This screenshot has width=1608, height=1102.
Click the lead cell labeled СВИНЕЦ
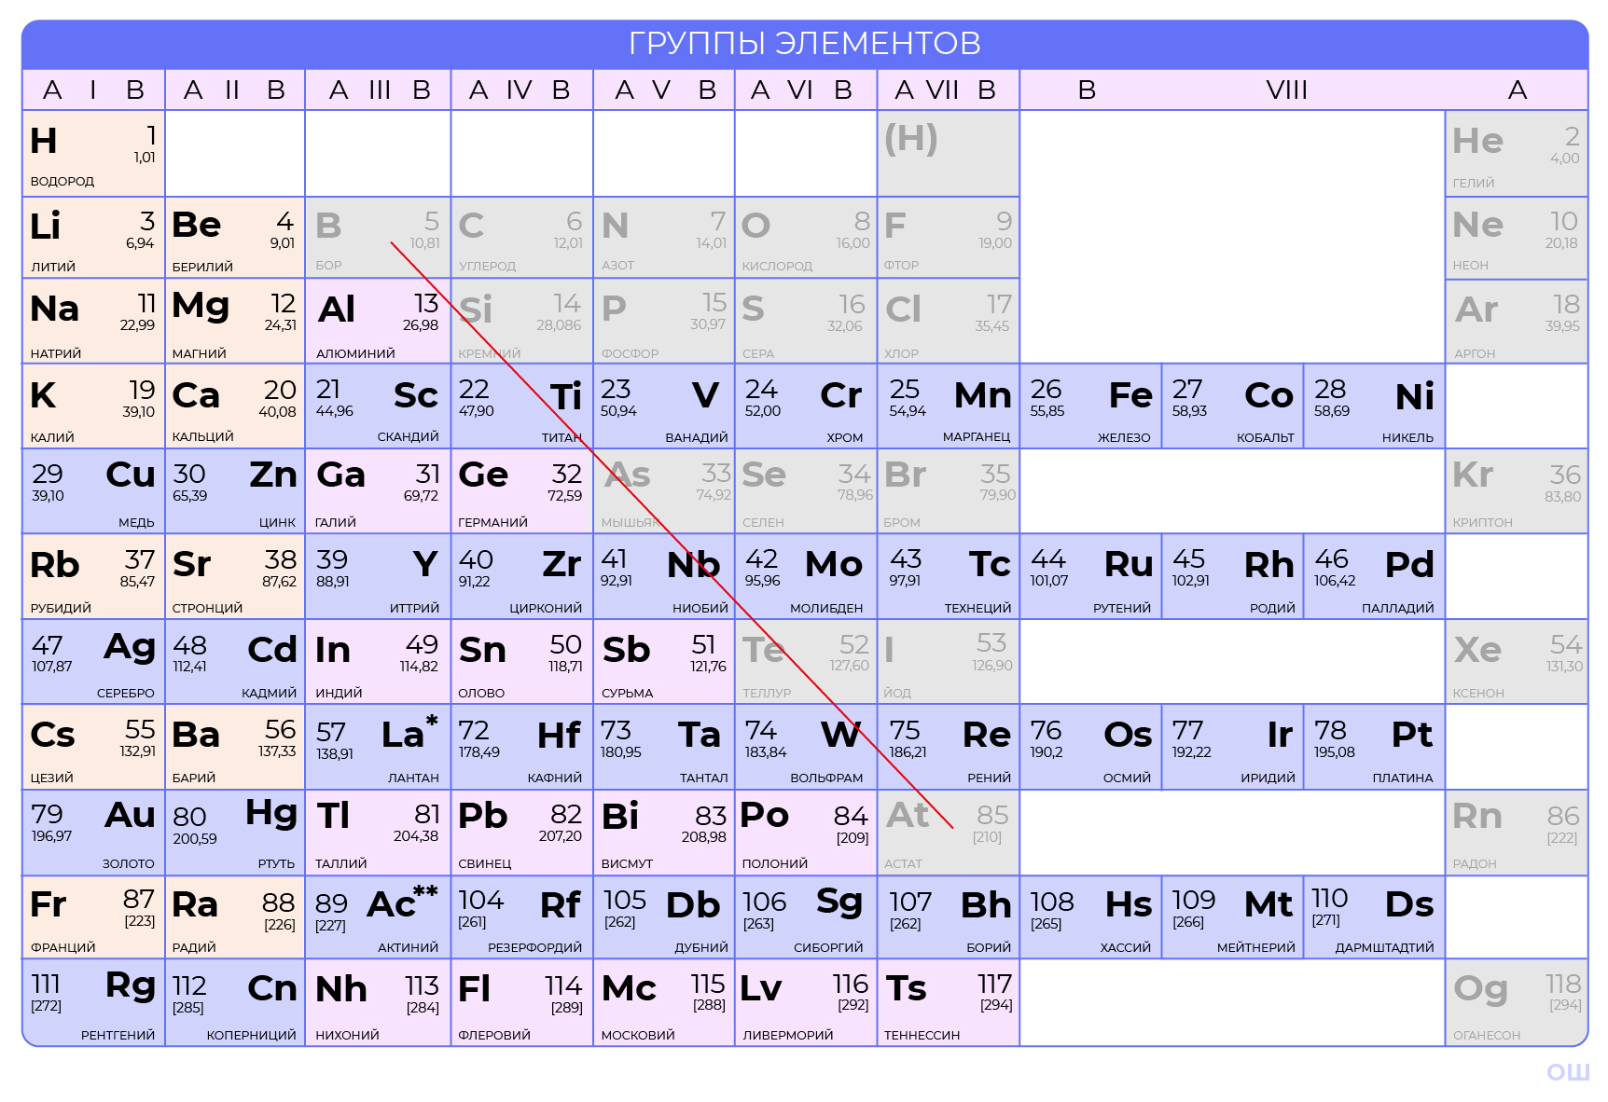tap(522, 833)
